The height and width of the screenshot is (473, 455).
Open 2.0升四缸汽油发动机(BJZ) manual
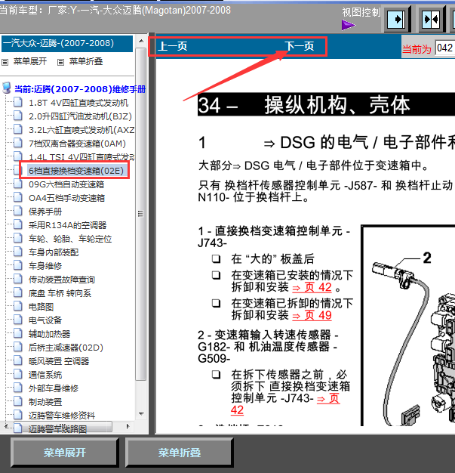click(80, 116)
